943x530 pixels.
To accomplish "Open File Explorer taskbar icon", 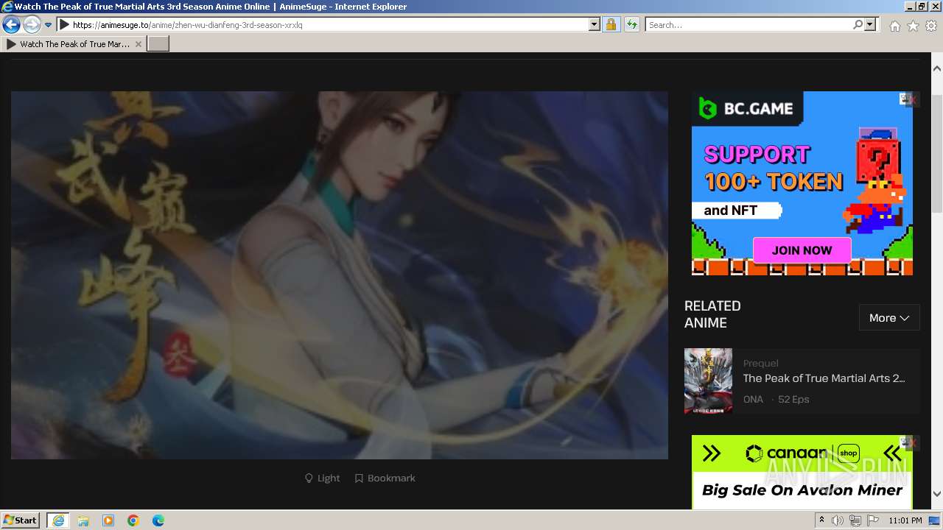I will (x=83, y=520).
